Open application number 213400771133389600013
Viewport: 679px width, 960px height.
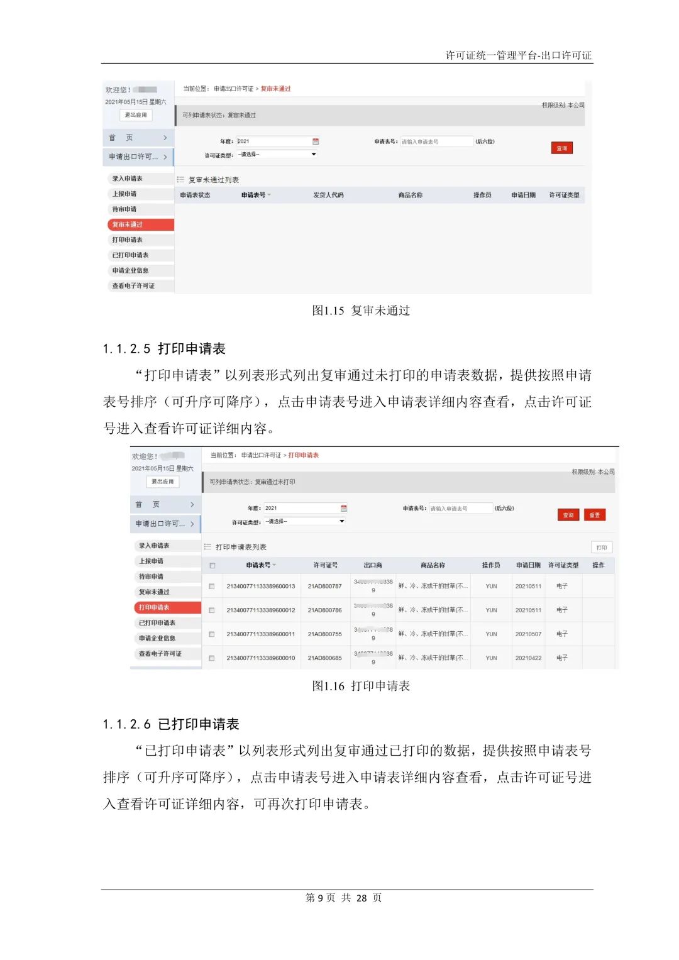pos(261,587)
